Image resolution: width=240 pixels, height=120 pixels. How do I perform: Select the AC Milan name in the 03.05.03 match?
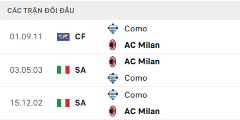[142, 61]
